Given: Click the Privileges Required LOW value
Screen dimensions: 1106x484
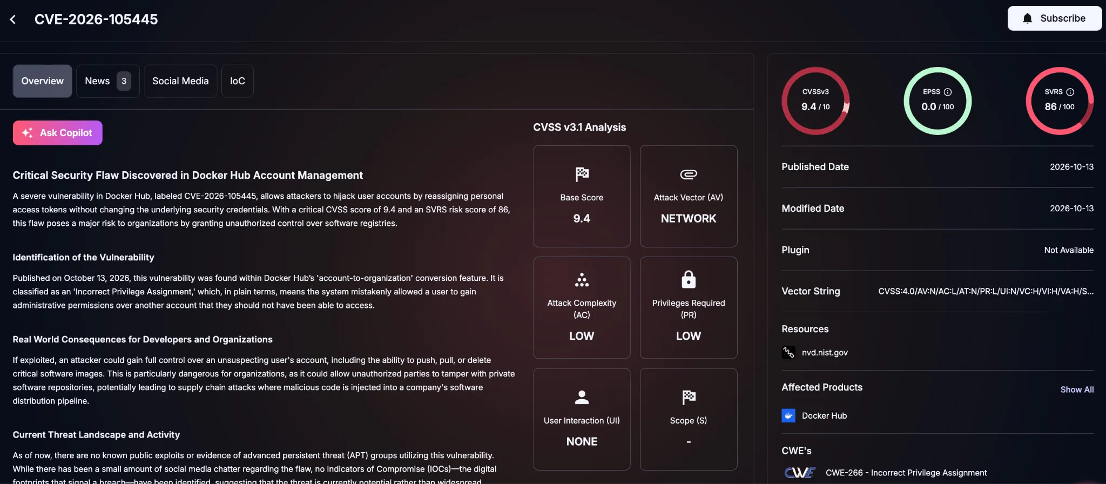Looking at the screenshot, I should point(688,336).
